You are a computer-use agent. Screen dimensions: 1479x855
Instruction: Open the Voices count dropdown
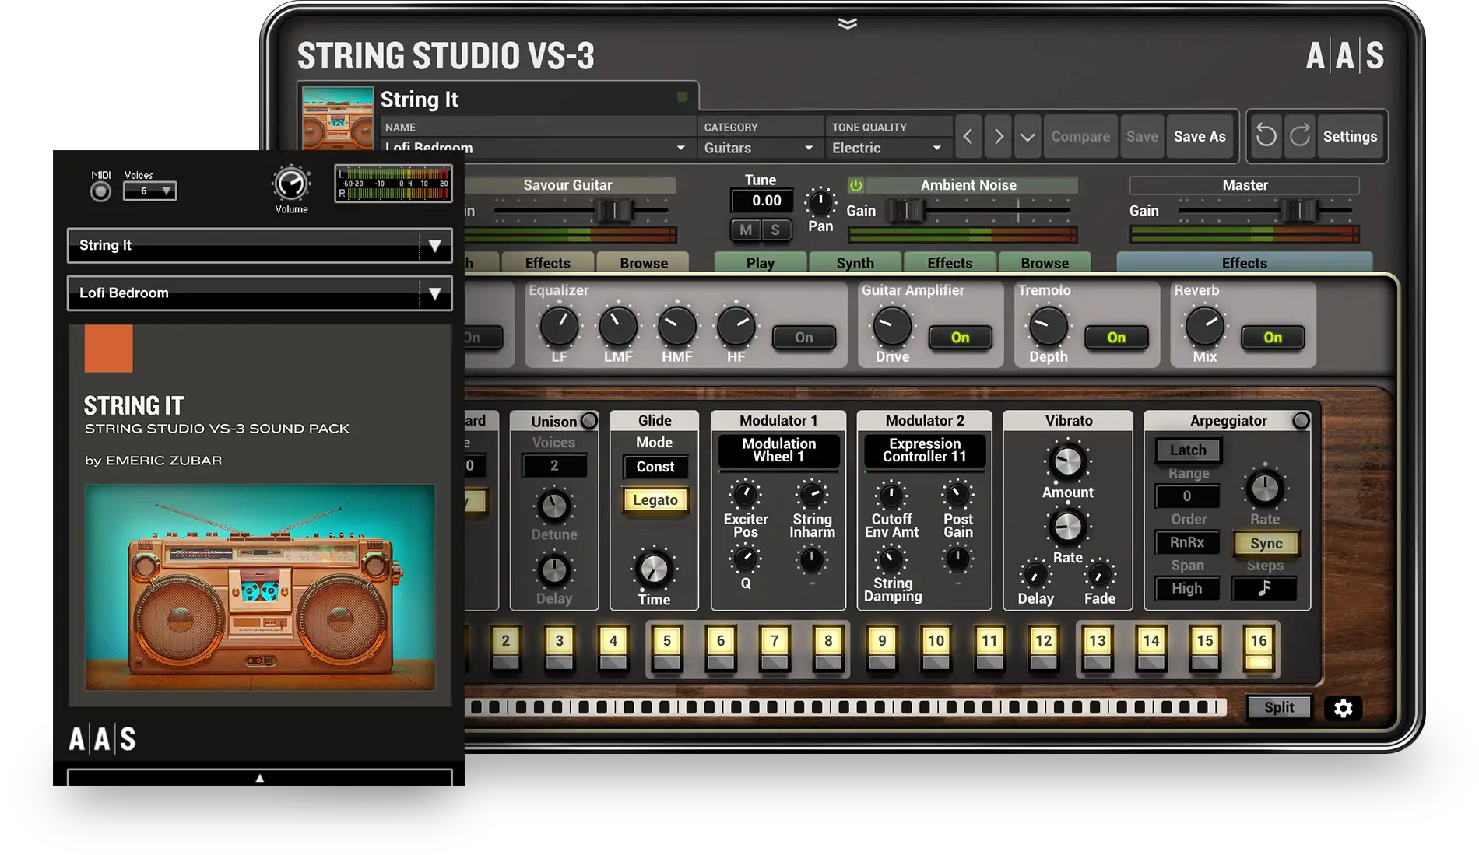[x=149, y=191]
